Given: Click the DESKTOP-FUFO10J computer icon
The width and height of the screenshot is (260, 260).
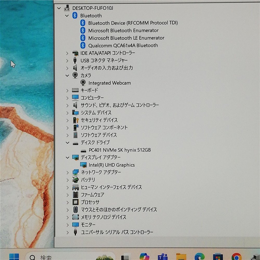Looking at the screenshot, I should coord(67,8).
